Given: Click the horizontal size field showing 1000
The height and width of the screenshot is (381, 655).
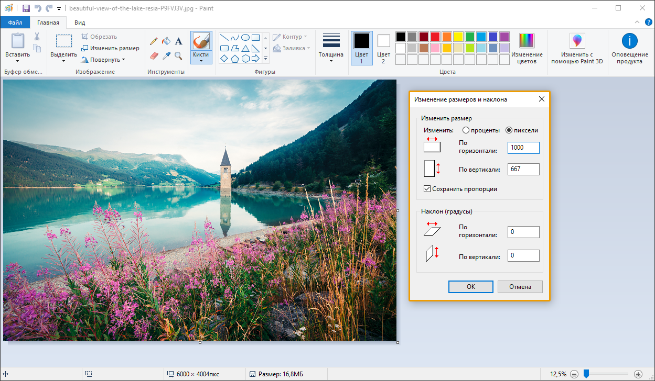Looking at the screenshot, I should click(x=523, y=148).
